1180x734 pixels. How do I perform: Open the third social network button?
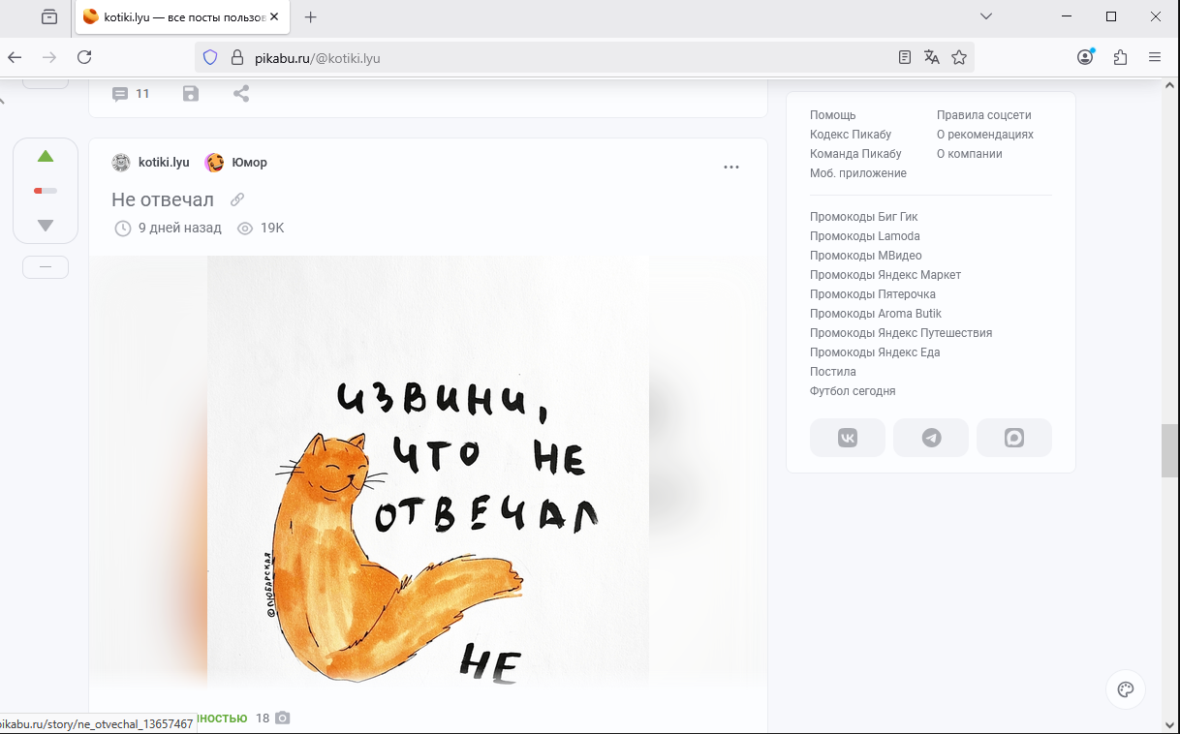[x=1014, y=438]
